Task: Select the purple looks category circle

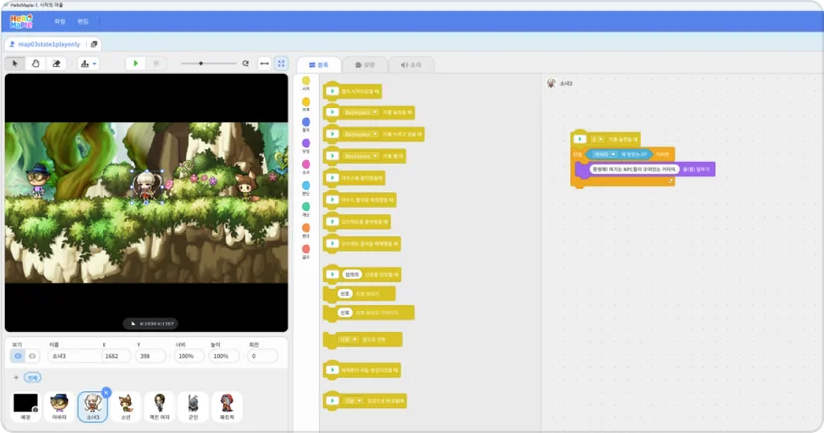Action: pos(306,143)
